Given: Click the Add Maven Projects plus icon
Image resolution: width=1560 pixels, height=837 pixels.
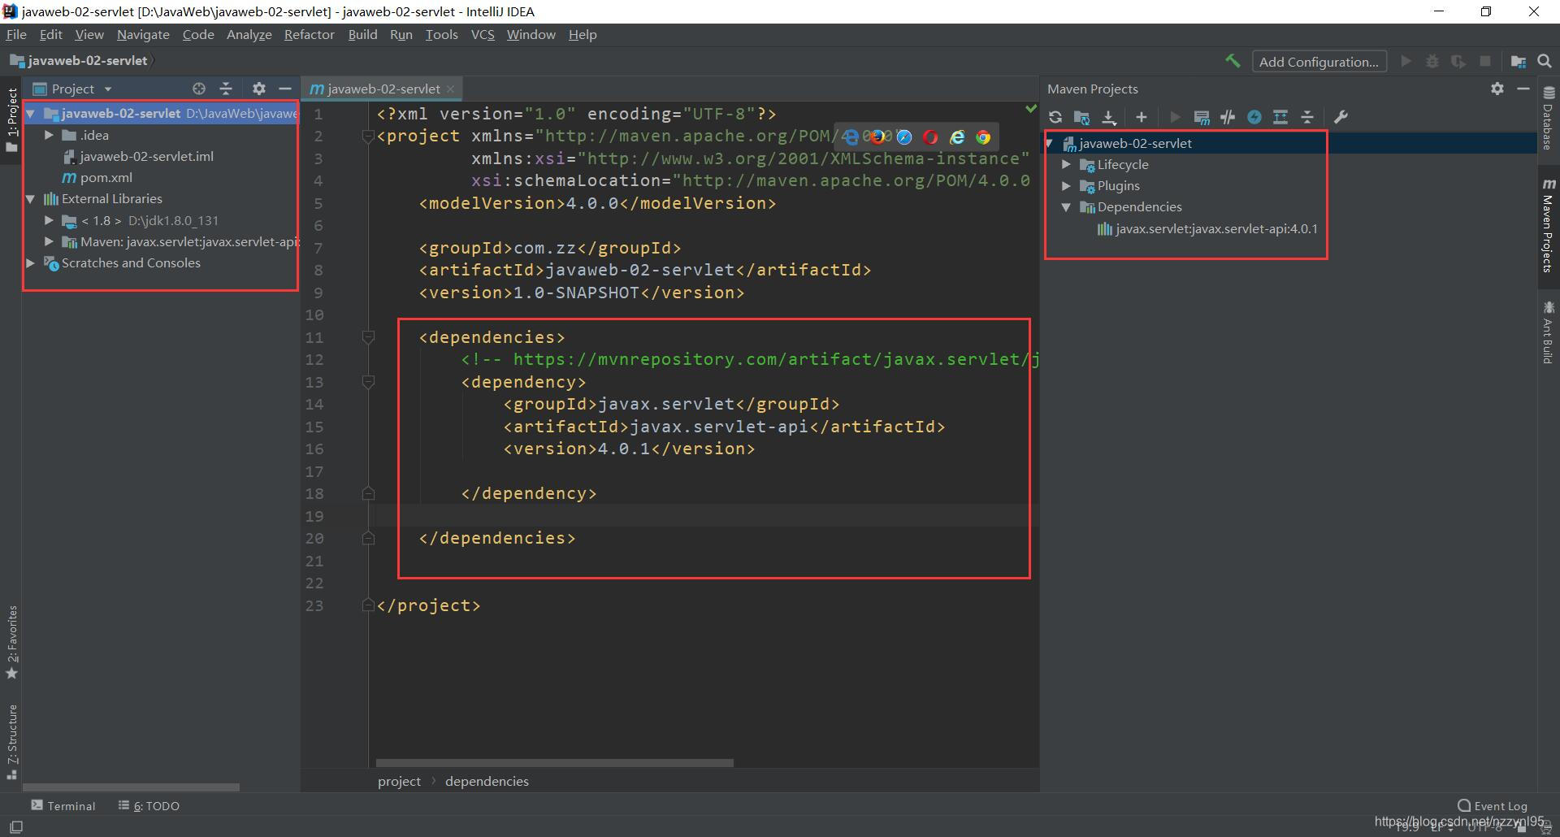Looking at the screenshot, I should tap(1141, 117).
